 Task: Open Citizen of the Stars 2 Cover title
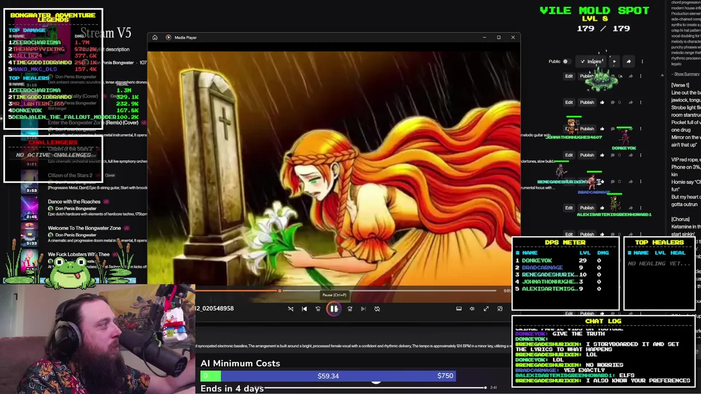(x=70, y=175)
